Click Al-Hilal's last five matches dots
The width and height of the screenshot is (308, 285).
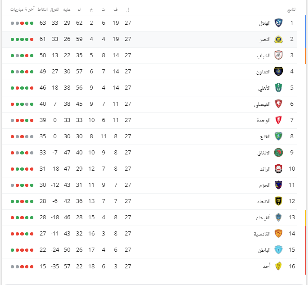(22, 23)
